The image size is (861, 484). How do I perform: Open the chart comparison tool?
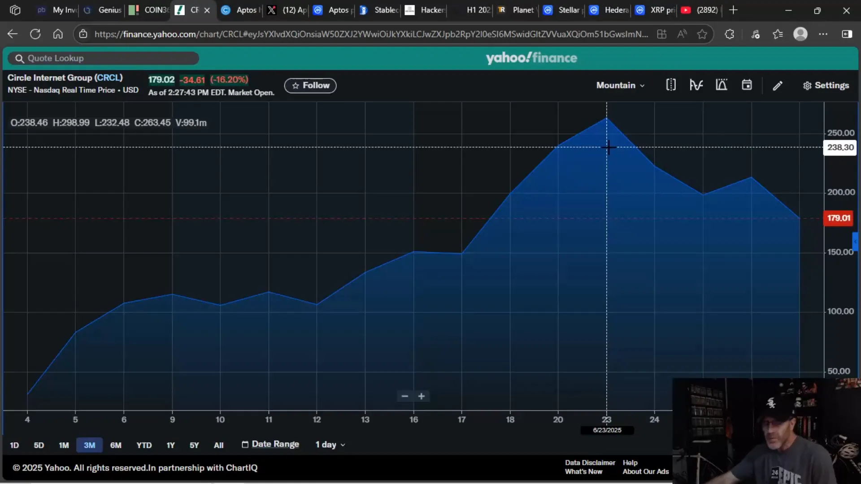pos(671,85)
